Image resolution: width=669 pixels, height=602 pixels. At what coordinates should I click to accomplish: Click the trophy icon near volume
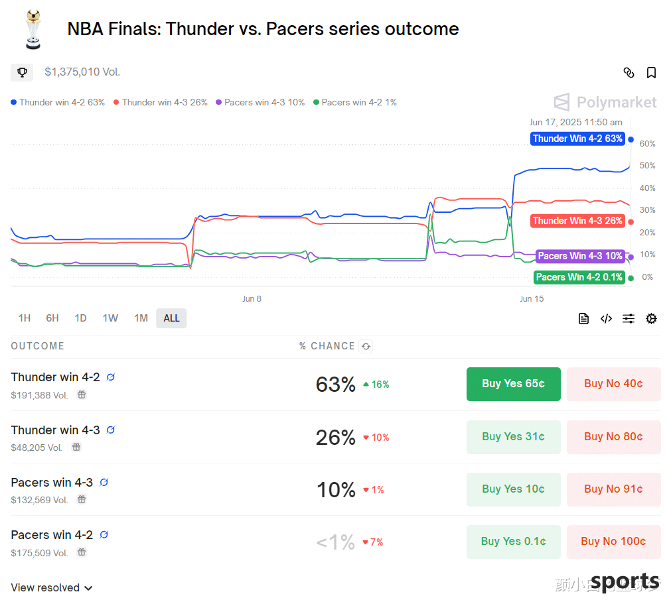[x=22, y=72]
